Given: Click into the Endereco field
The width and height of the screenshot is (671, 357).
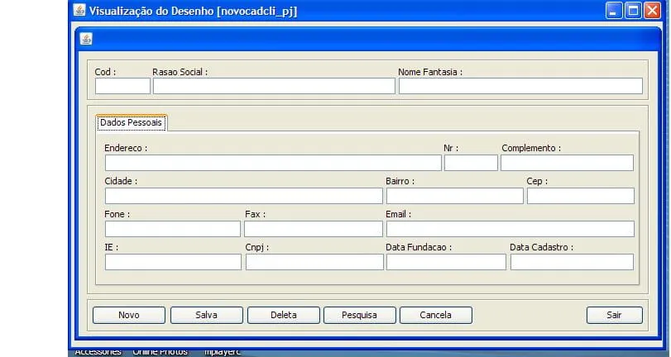Looking at the screenshot, I should pos(273,163).
